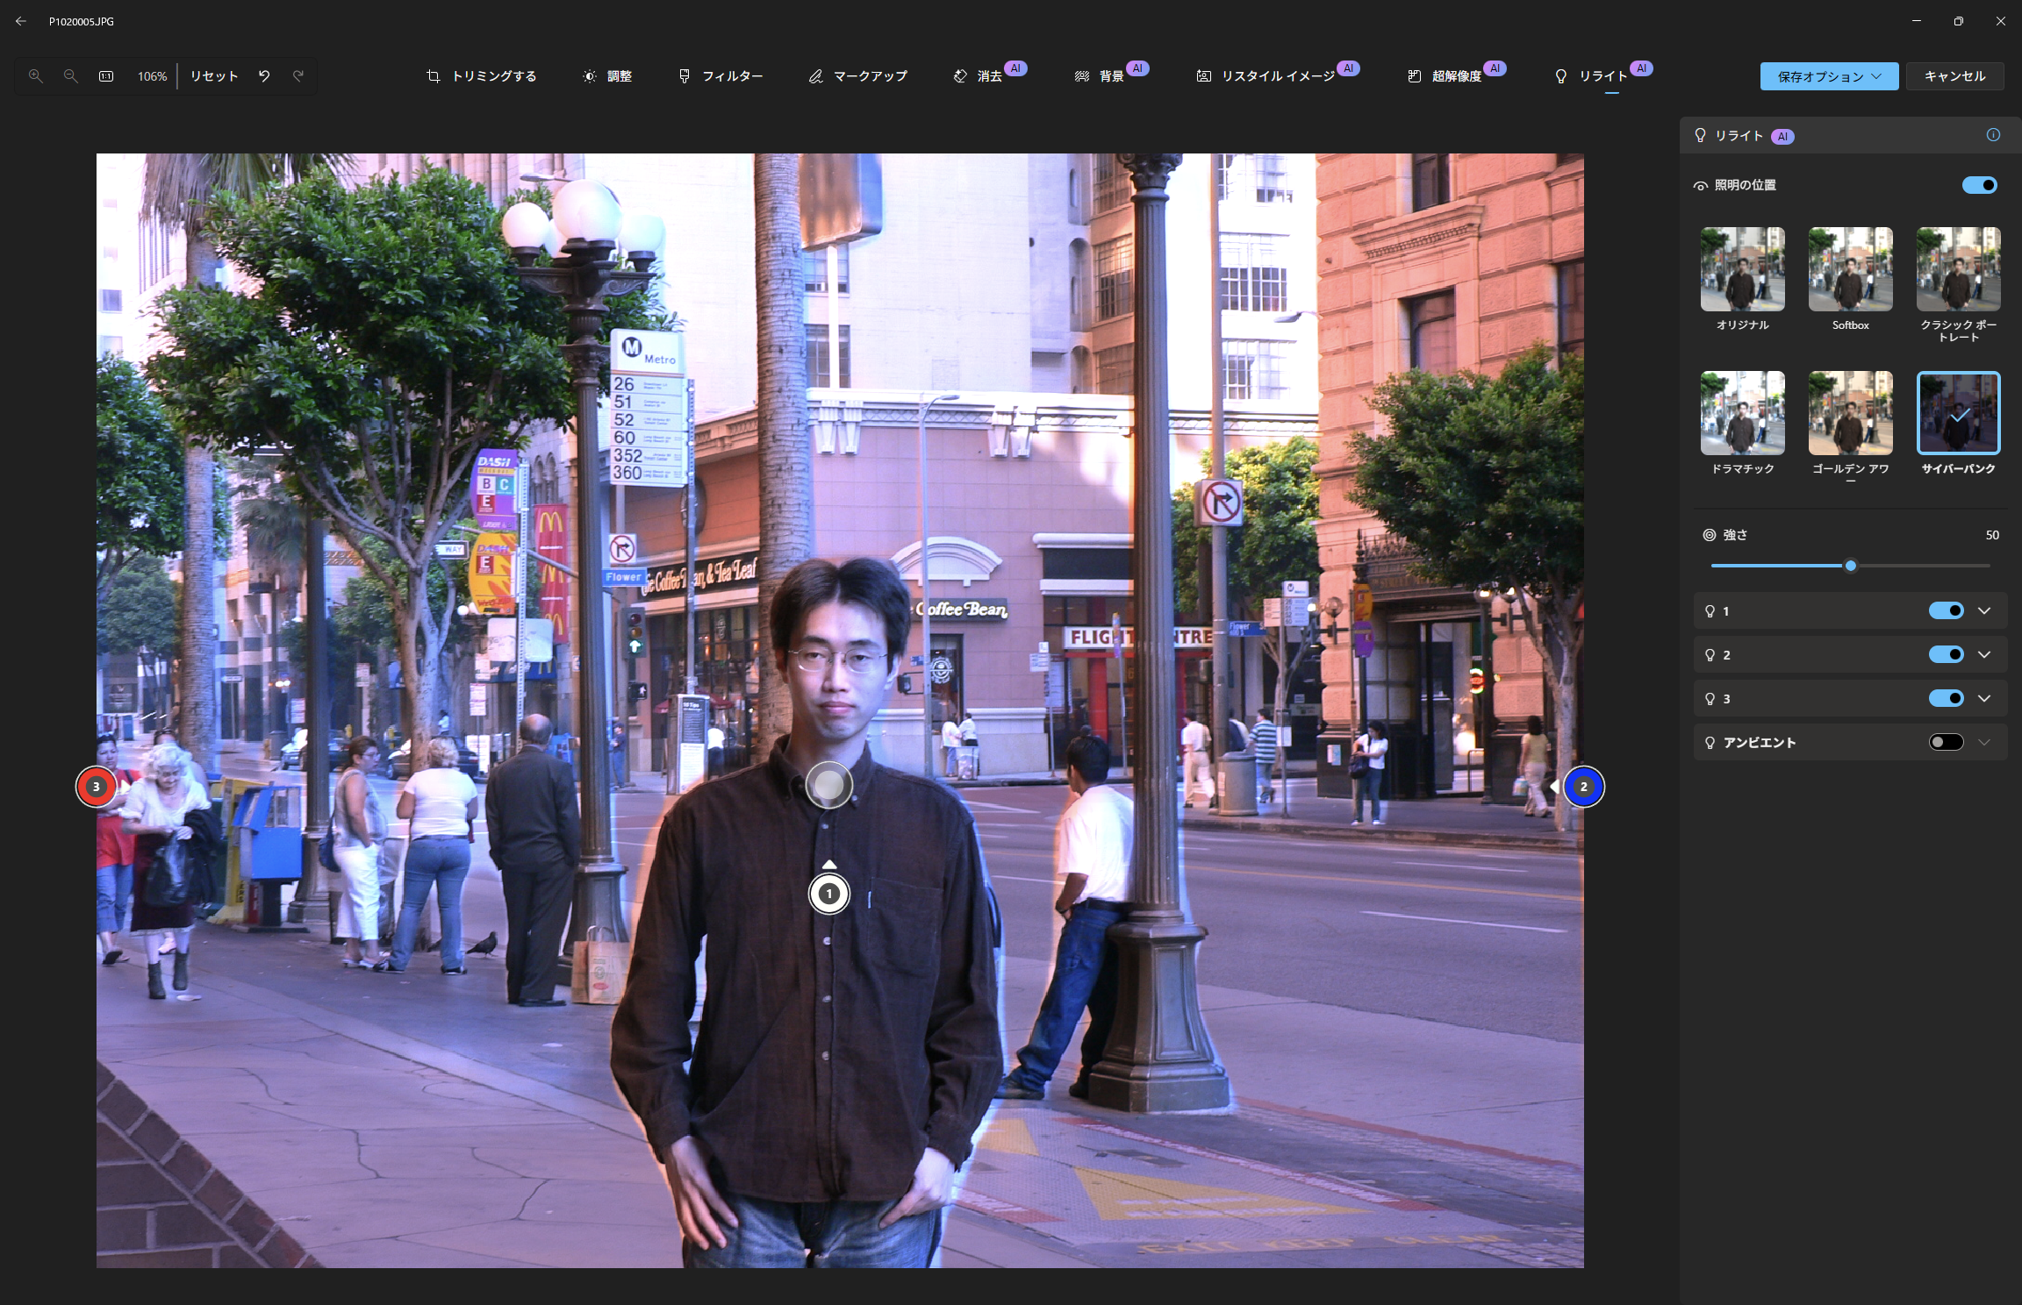Click the zoom in magnifier icon
Viewport: 2022px width, 1305px height.
tap(36, 76)
